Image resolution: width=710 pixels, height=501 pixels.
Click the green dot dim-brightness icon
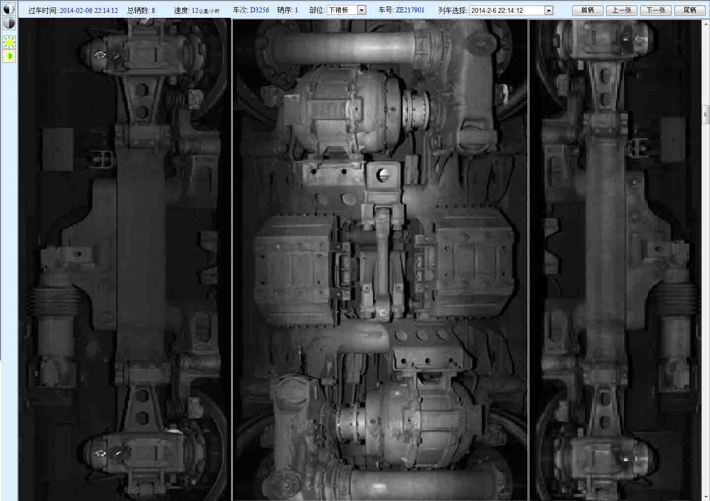coord(9,56)
